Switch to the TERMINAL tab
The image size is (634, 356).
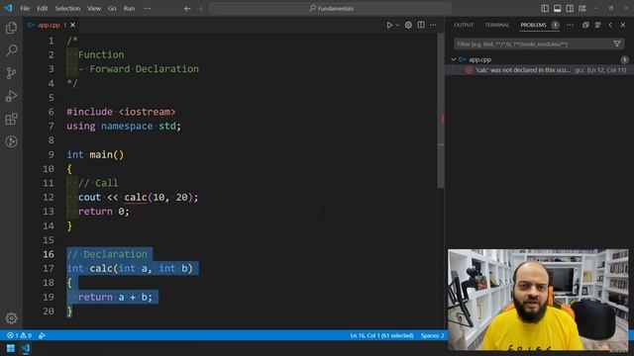(497, 25)
